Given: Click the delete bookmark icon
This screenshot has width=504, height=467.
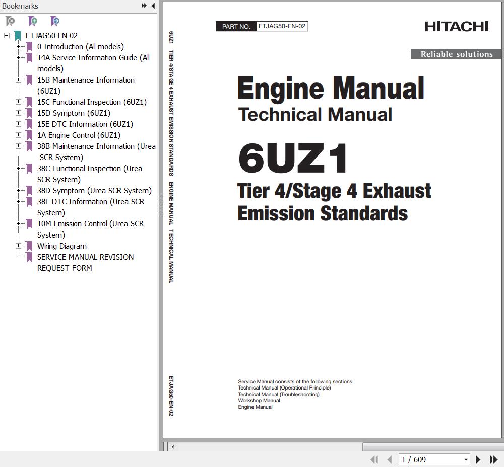Looking at the screenshot, I should pos(10,21).
